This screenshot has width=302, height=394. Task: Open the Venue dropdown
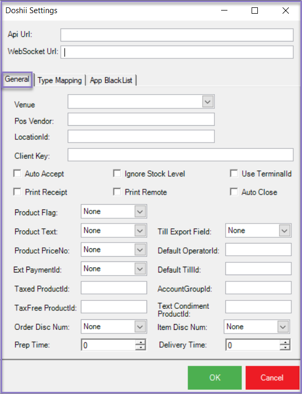141,102
